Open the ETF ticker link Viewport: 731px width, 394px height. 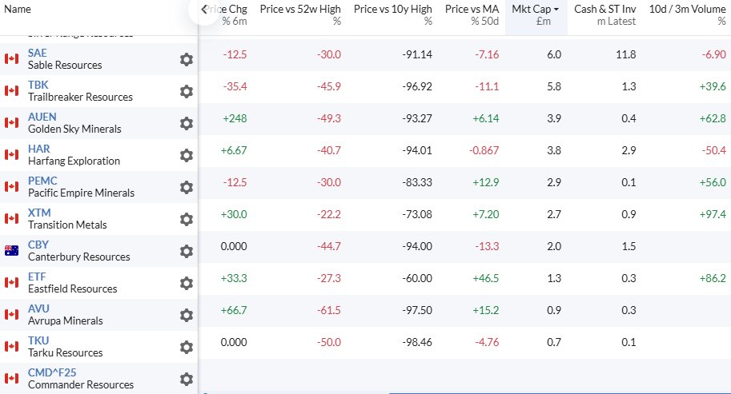point(37,277)
